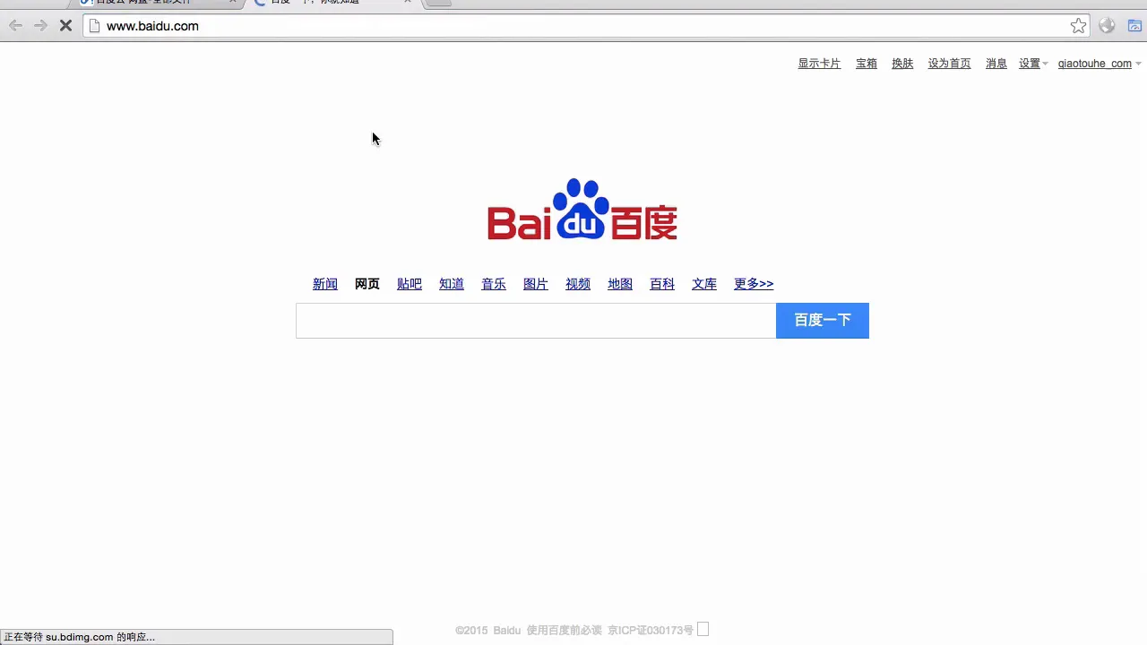The image size is (1147, 645).
Task: Open 知道 section
Action: click(x=452, y=284)
